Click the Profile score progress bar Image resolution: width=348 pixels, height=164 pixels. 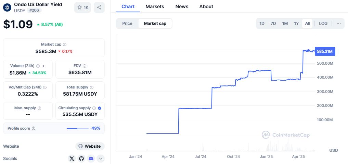coord(78,128)
